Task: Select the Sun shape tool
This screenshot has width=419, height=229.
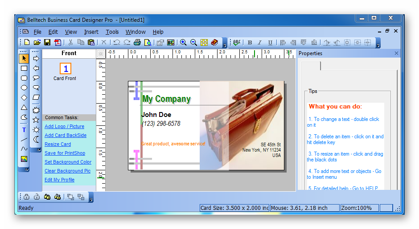Action: coord(36,130)
